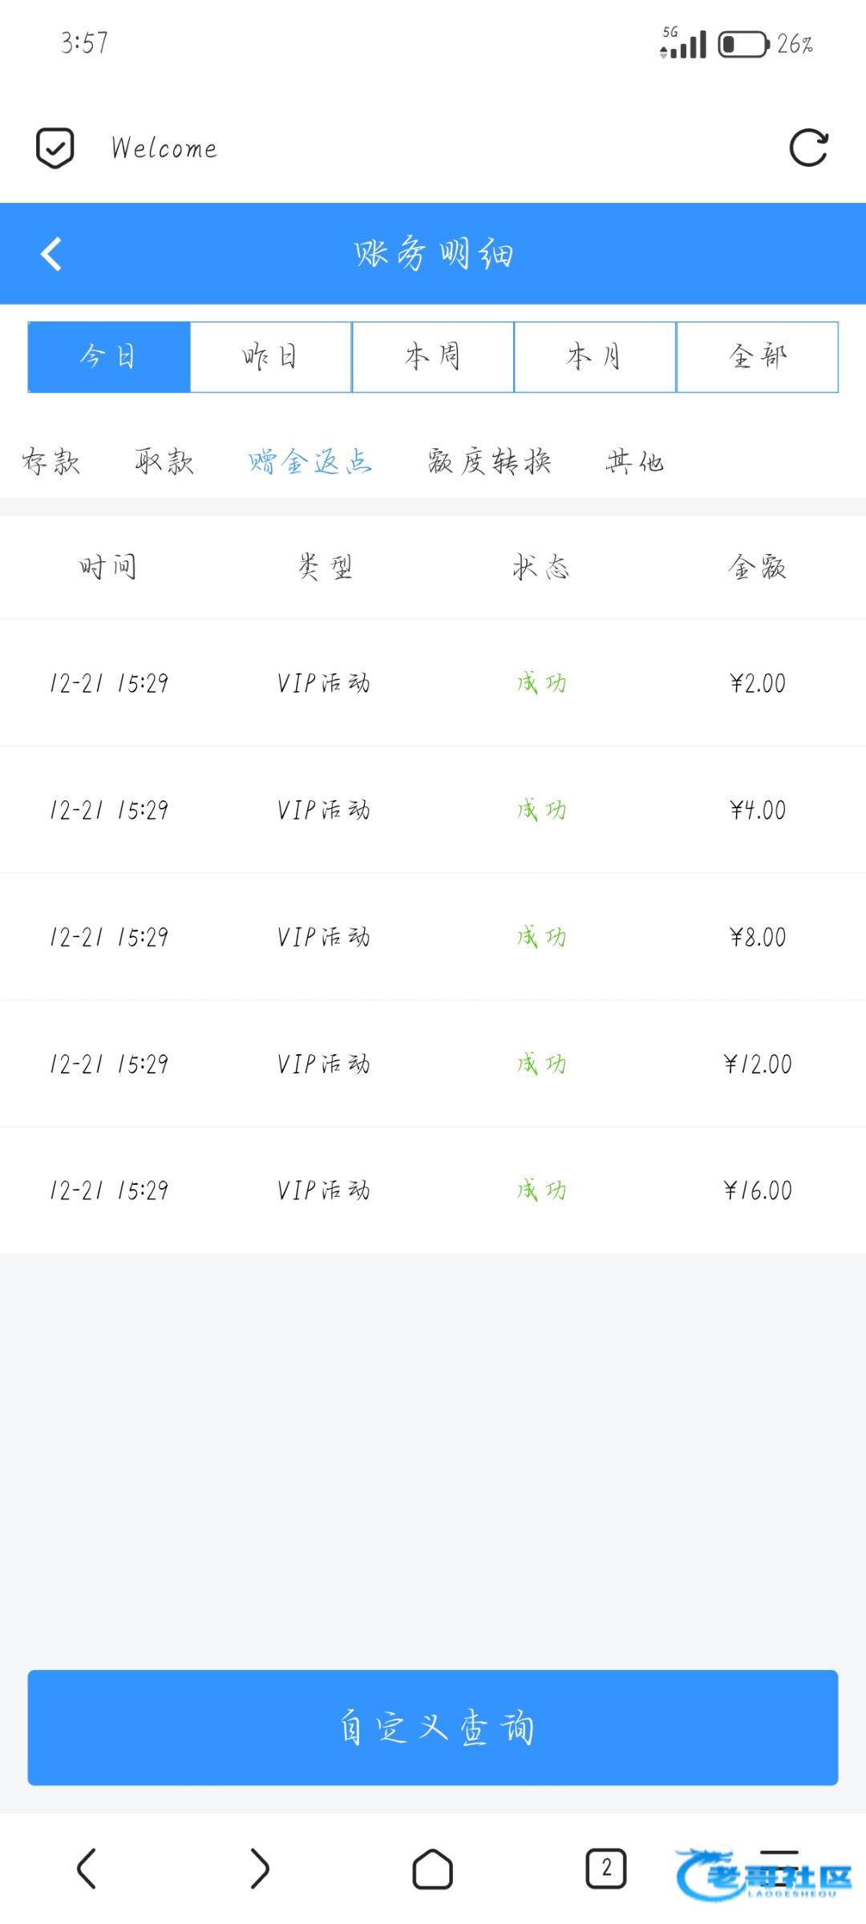This screenshot has width=866, height=1924.
Task: Select the 赠金返点 category
Action: point(310,462)
